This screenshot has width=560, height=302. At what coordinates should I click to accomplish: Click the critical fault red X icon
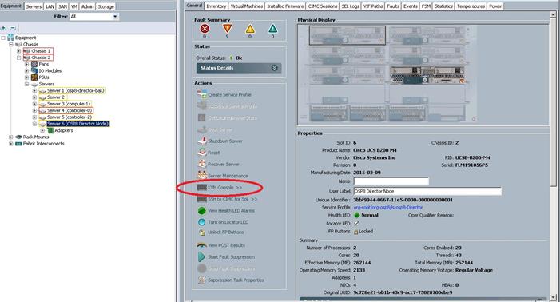click(205, 29)
